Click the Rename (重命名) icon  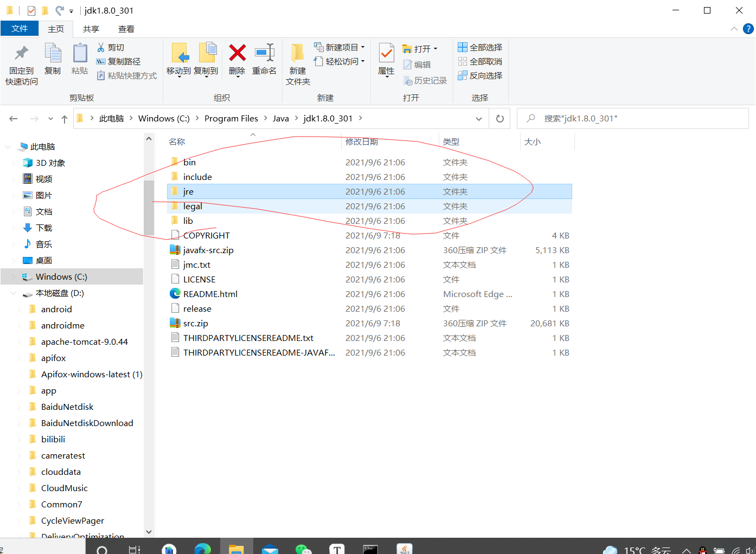[265, 53]
